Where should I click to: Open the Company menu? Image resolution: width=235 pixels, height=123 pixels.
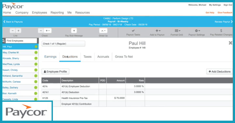coord(22,13)
